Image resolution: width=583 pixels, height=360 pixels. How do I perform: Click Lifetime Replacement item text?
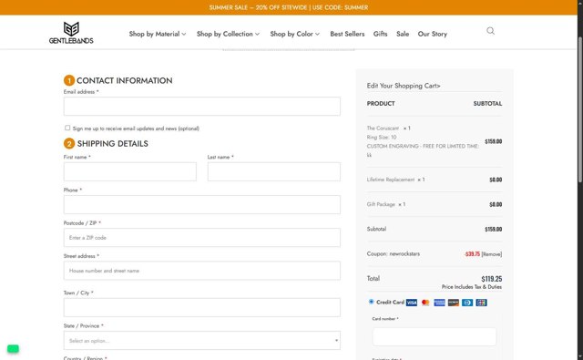391,180
